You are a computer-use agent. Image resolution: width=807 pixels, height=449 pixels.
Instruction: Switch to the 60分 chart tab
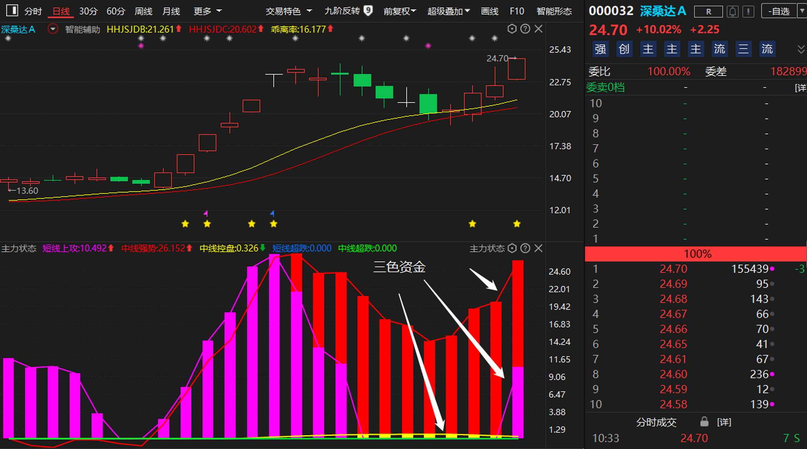[x=116, y=11]
